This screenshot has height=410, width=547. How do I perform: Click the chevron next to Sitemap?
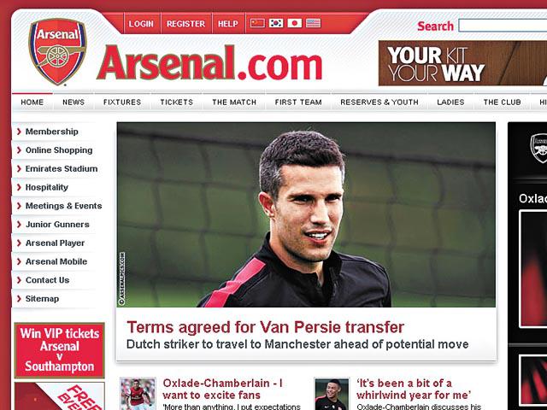click(x=19, y=298)
